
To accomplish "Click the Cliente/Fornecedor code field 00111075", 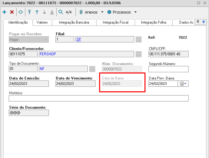I will 23,54.
